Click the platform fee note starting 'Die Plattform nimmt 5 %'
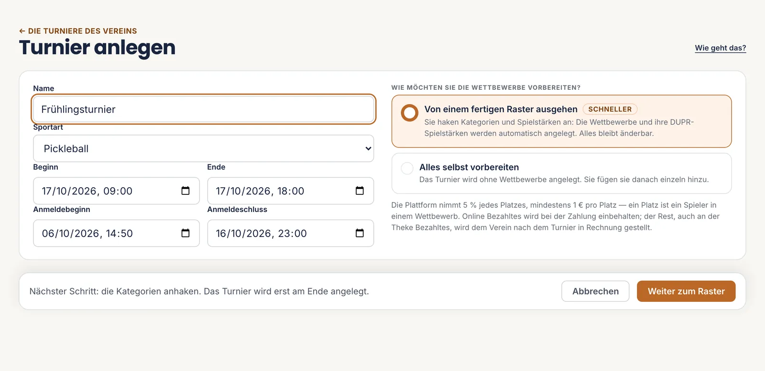The width and height of the screenshot is (765, 371). pos(556,216)
